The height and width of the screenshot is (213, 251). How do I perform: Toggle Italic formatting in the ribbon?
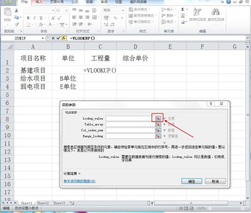[x=34, y=18]
